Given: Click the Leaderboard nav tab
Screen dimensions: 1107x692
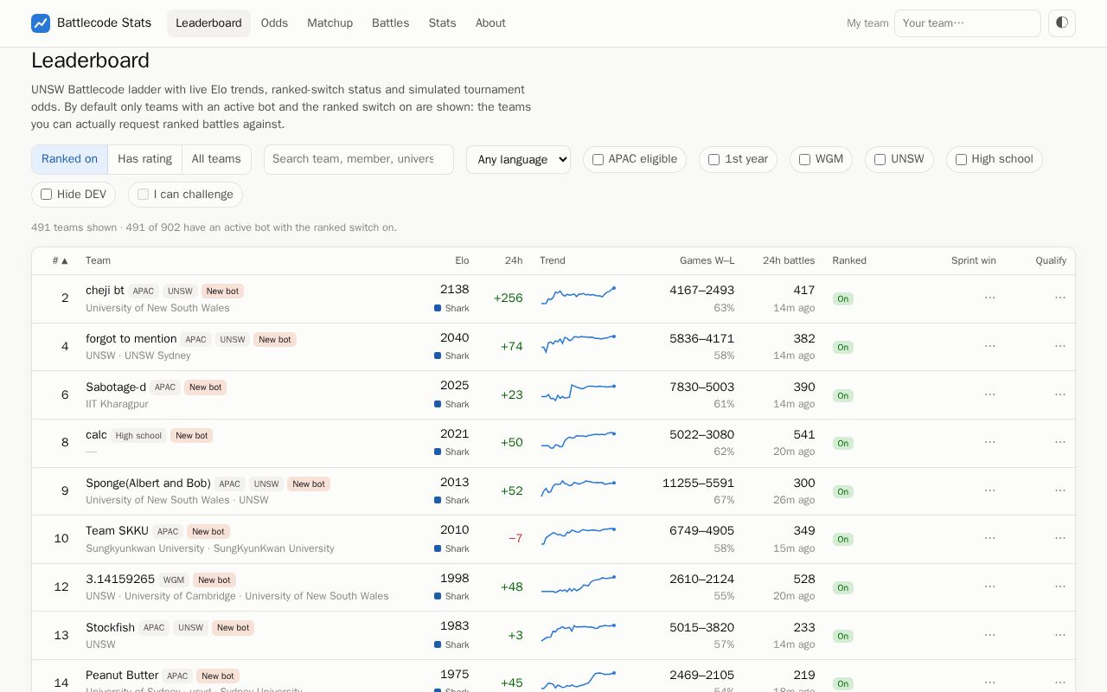Looking at the screenshot, I should click(x=208, y=23).
